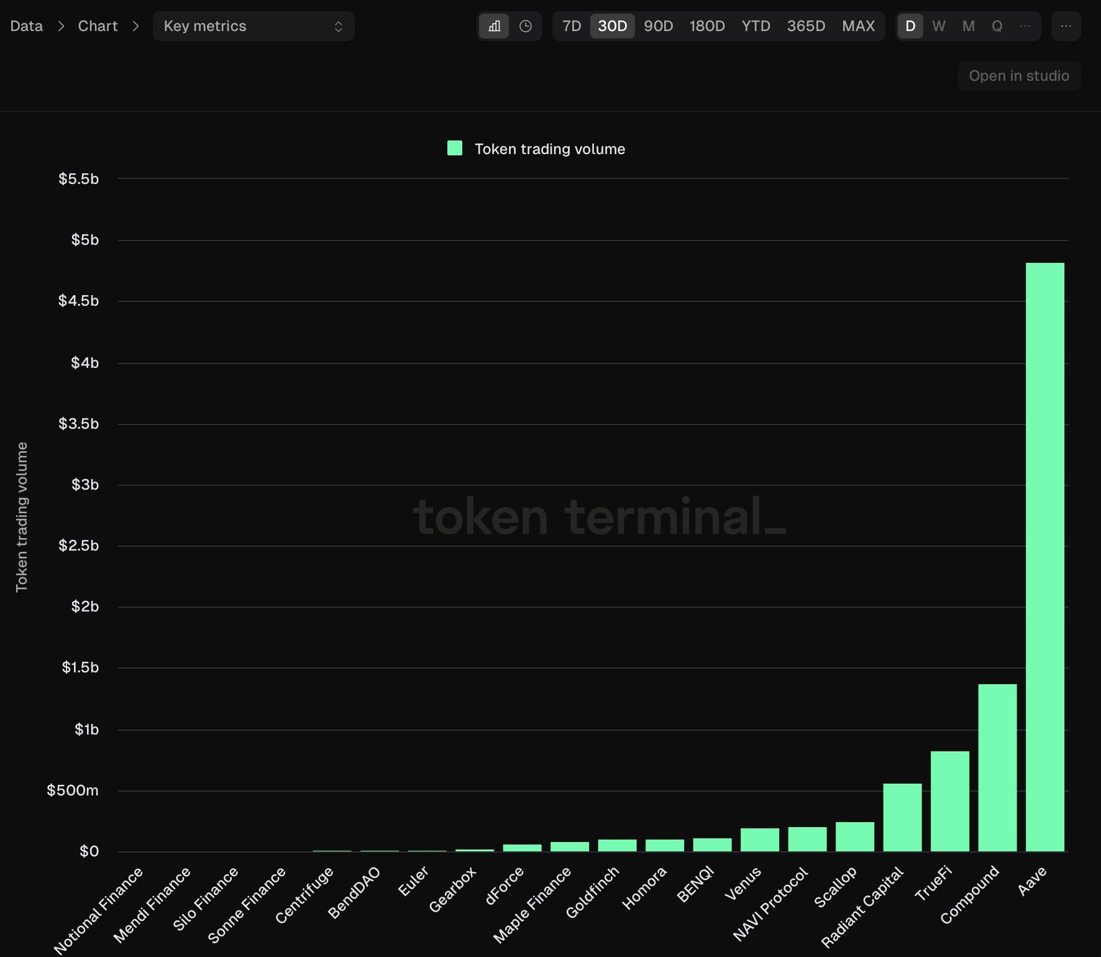This screenshot has width=1101, height=957.
Task: Select the MAX time range
Action: tap(858, 26)
